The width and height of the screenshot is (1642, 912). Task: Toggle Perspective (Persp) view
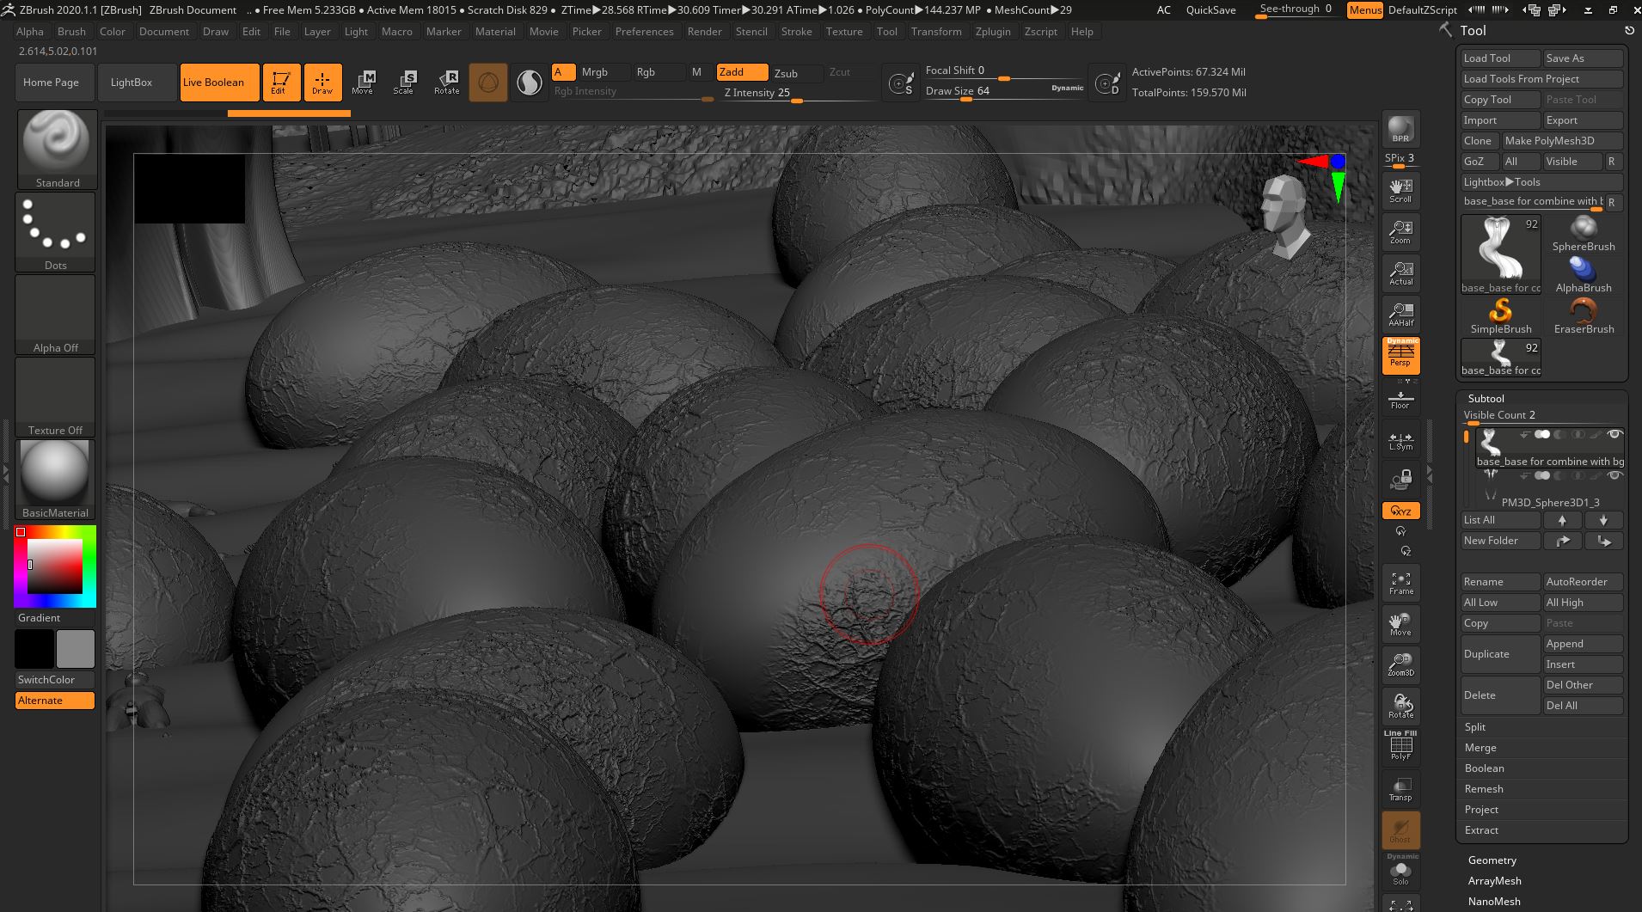pos(1400,356)
